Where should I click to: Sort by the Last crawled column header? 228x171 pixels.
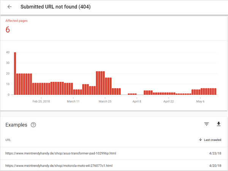(212, 140)
